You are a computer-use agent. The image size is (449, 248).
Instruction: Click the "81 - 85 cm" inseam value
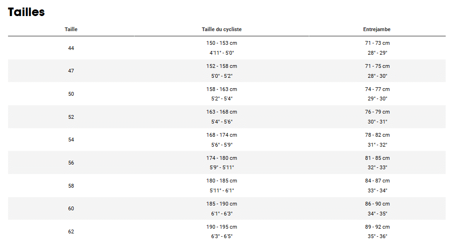(x=377, y=158)
